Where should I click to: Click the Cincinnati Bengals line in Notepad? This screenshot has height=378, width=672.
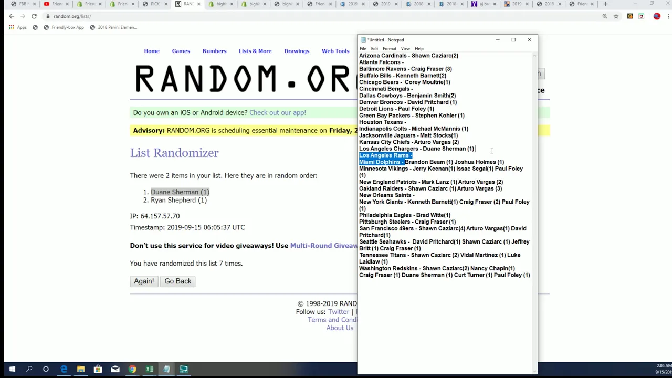click(x=386, y=89)
